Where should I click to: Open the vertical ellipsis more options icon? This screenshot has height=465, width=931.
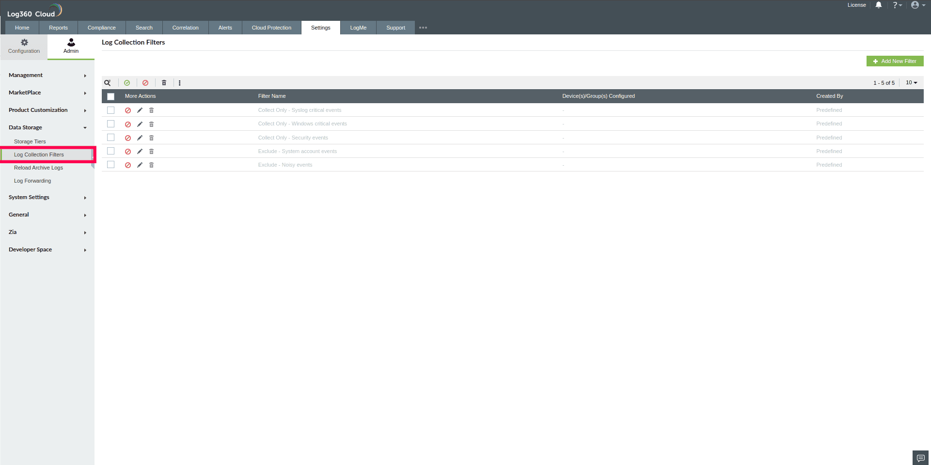pos(180,83)
